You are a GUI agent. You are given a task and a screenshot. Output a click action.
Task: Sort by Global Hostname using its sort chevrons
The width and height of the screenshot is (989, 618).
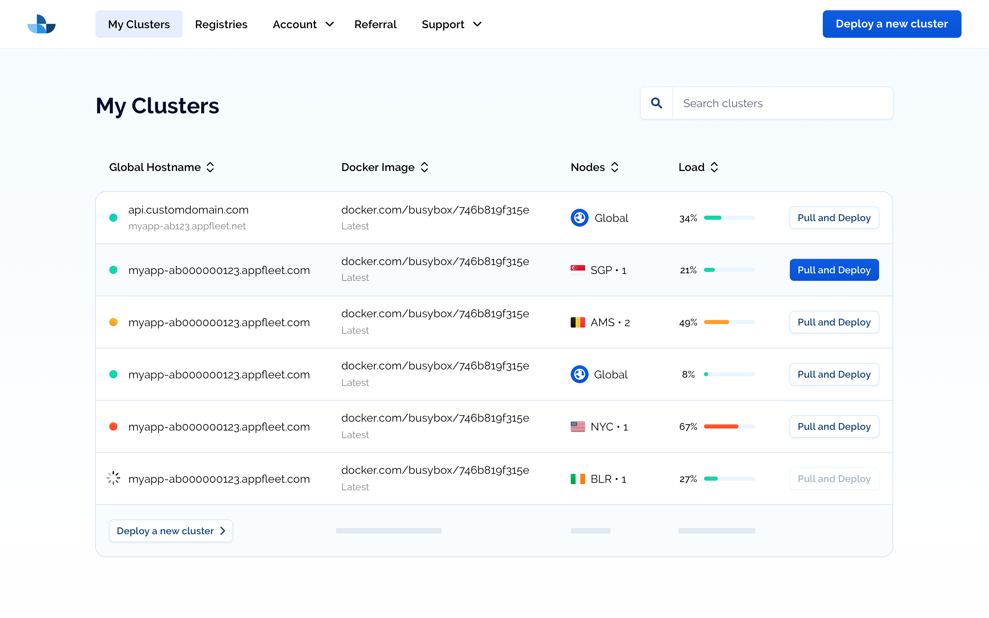coord(210,167)
